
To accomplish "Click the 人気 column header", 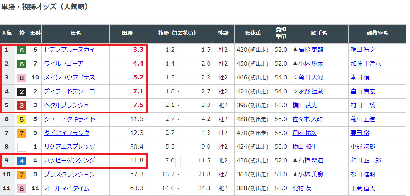I will (7, 34).
